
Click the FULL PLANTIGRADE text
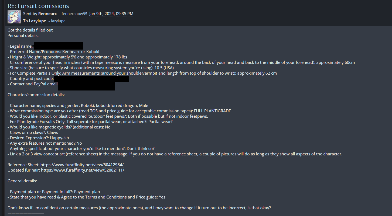click(x=212, y=111)
